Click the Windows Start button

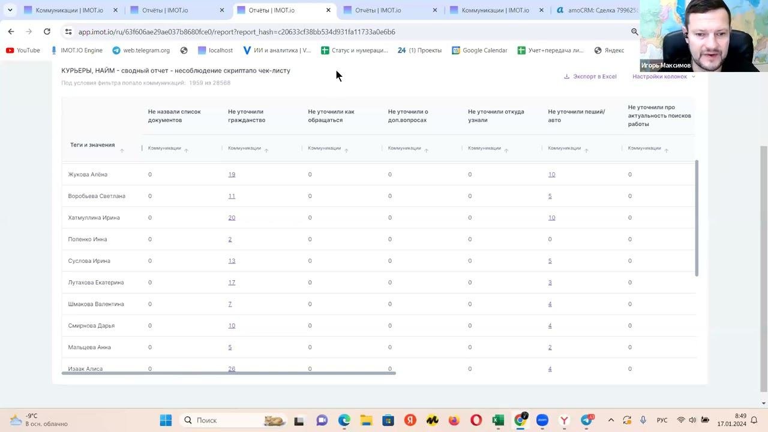pos(166,420)
